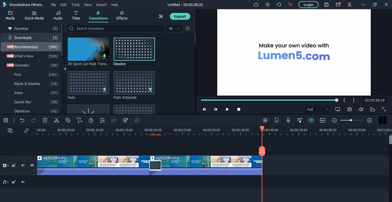Viewport: 392px width, 202px height.
Task: Toggle timeline snapping icon
Action: tap(311, 120)
